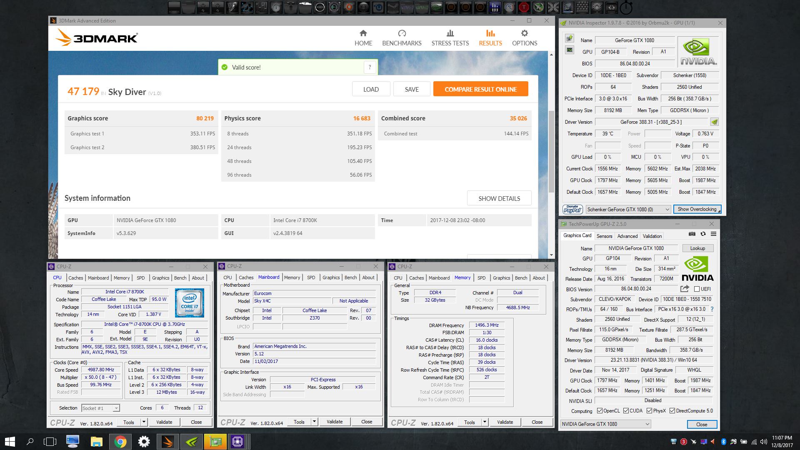Click the sensor monitor icon in NVIDIA Inspector
800x450 pixels.
[569, 50]
